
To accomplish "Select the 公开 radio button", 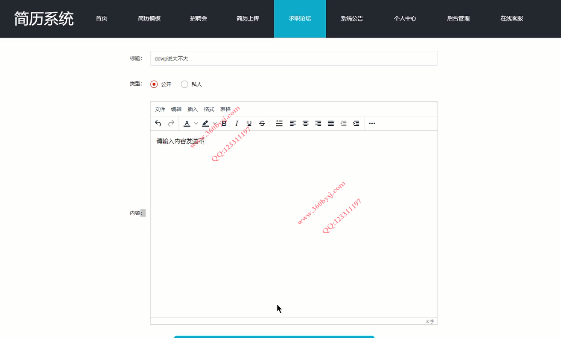I will pos(154,84).
